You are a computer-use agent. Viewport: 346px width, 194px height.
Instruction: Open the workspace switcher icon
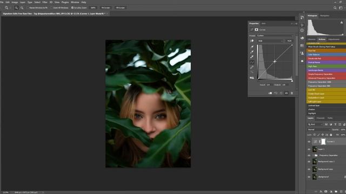pyautogui.click(x=341, y=8)
